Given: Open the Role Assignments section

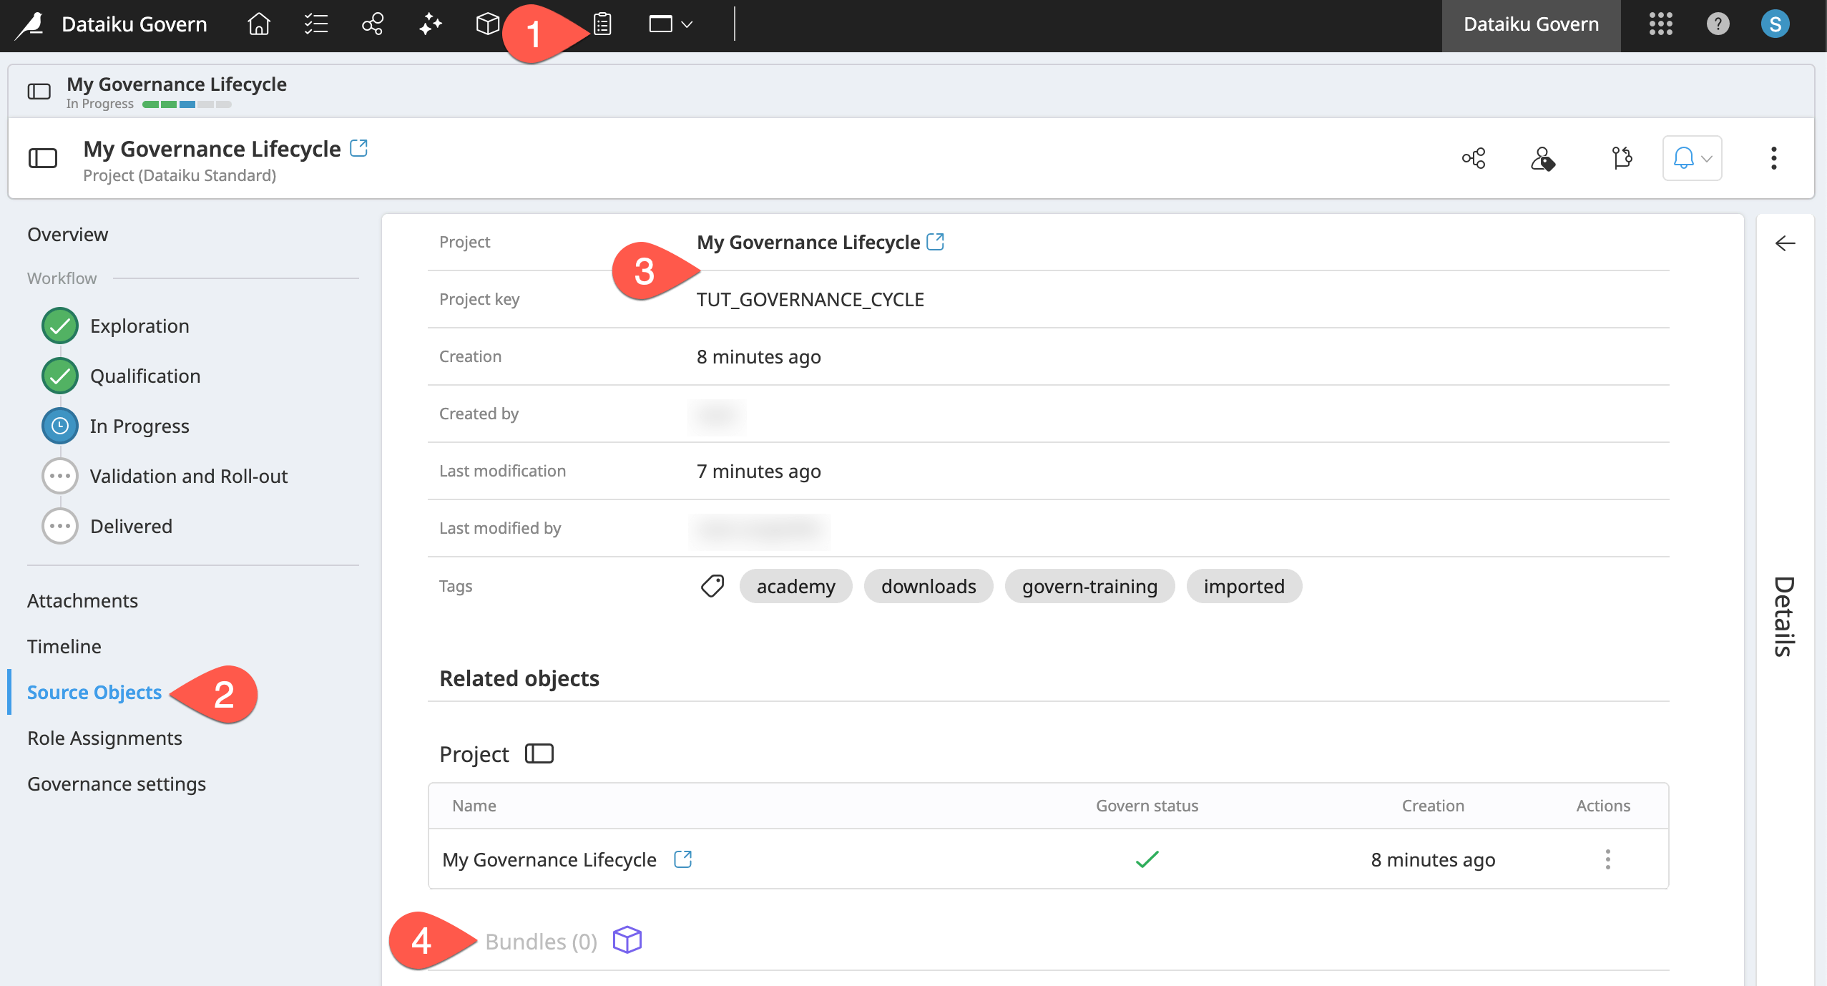Looking at the screenshot, I should [104, 738].
